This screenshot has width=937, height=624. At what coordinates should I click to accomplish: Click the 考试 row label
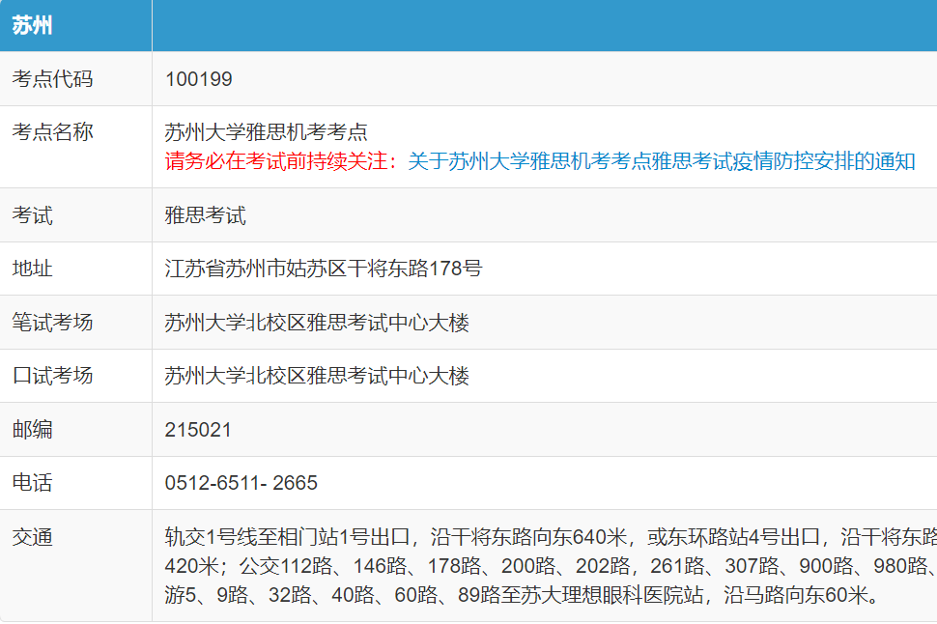[32, 215]
